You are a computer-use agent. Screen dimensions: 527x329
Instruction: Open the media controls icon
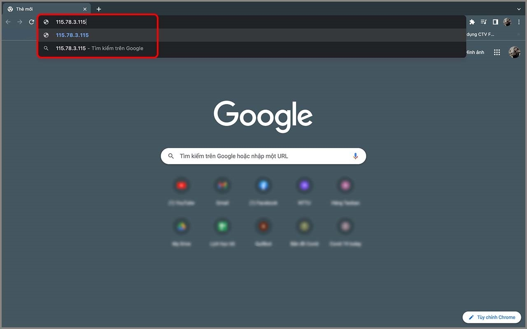tap(484, 22)
